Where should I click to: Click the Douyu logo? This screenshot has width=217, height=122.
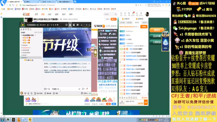[26, 14]
